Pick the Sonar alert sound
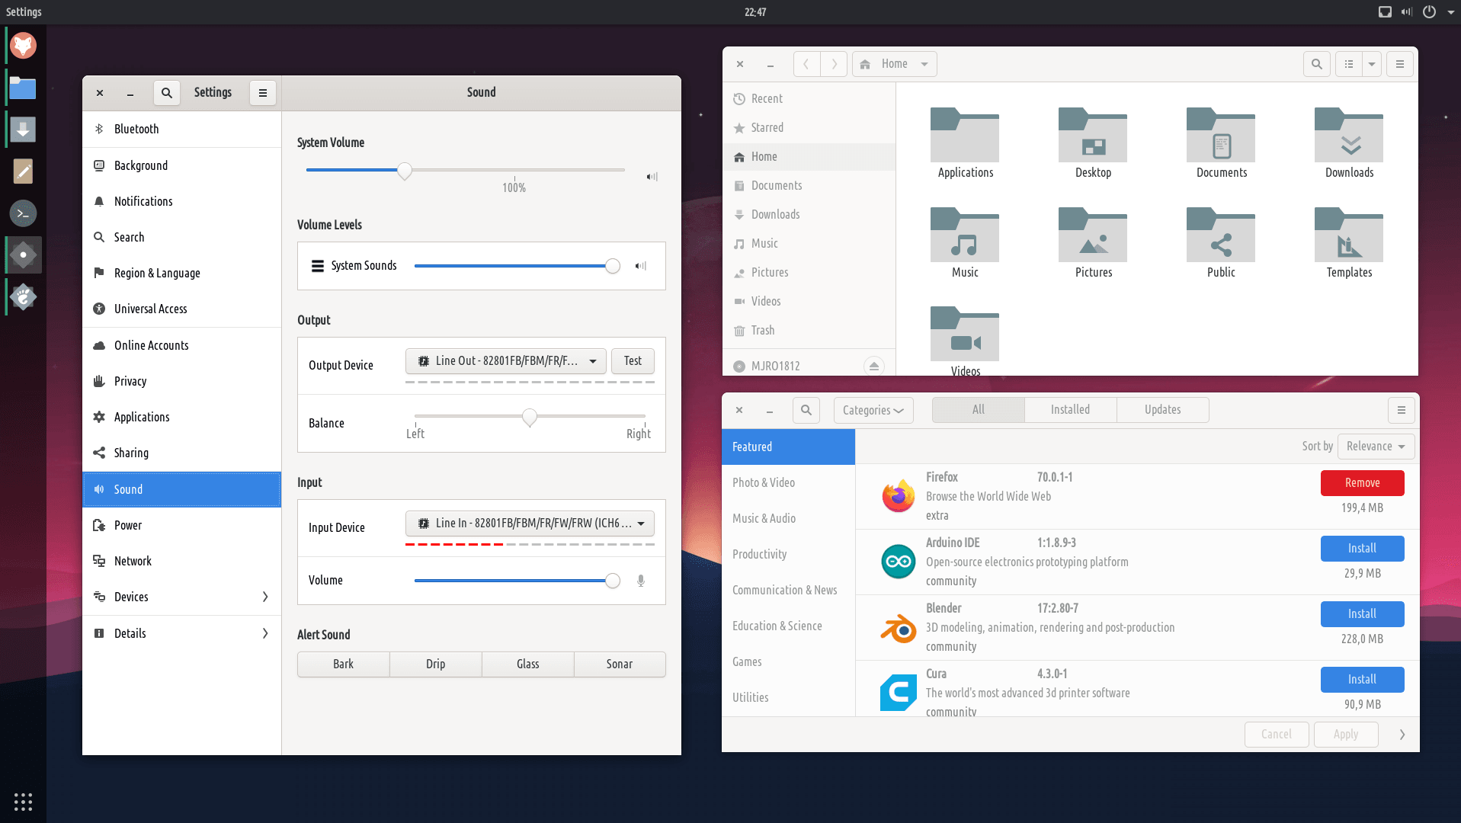The image size is (1461, 823). pyautogui.click(x=619, y=664)
